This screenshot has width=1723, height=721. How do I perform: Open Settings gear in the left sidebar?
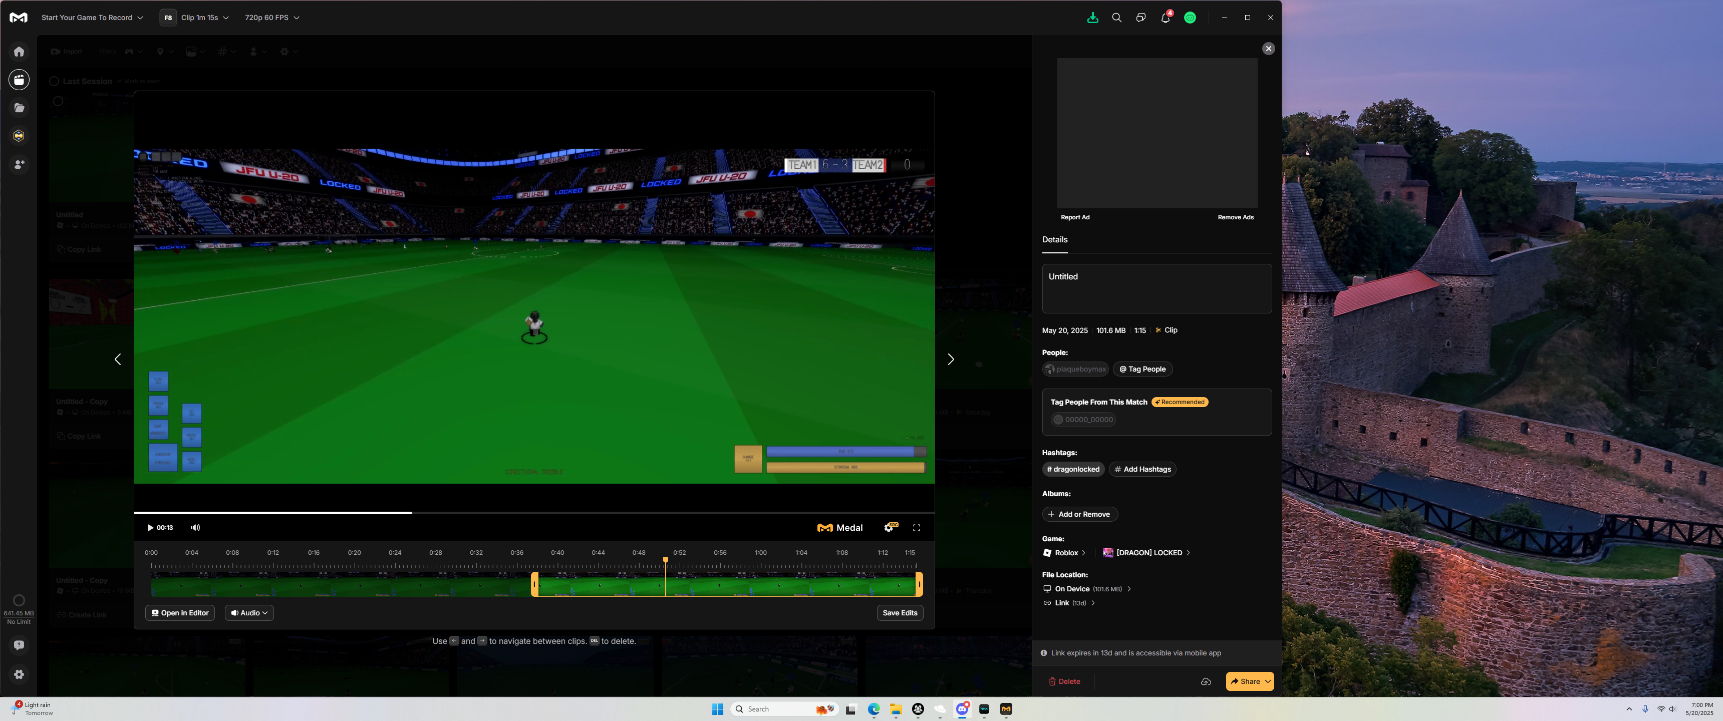19,674
